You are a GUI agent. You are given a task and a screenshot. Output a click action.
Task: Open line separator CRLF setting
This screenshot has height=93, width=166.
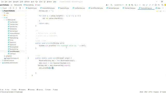click(x=146, y=92)
